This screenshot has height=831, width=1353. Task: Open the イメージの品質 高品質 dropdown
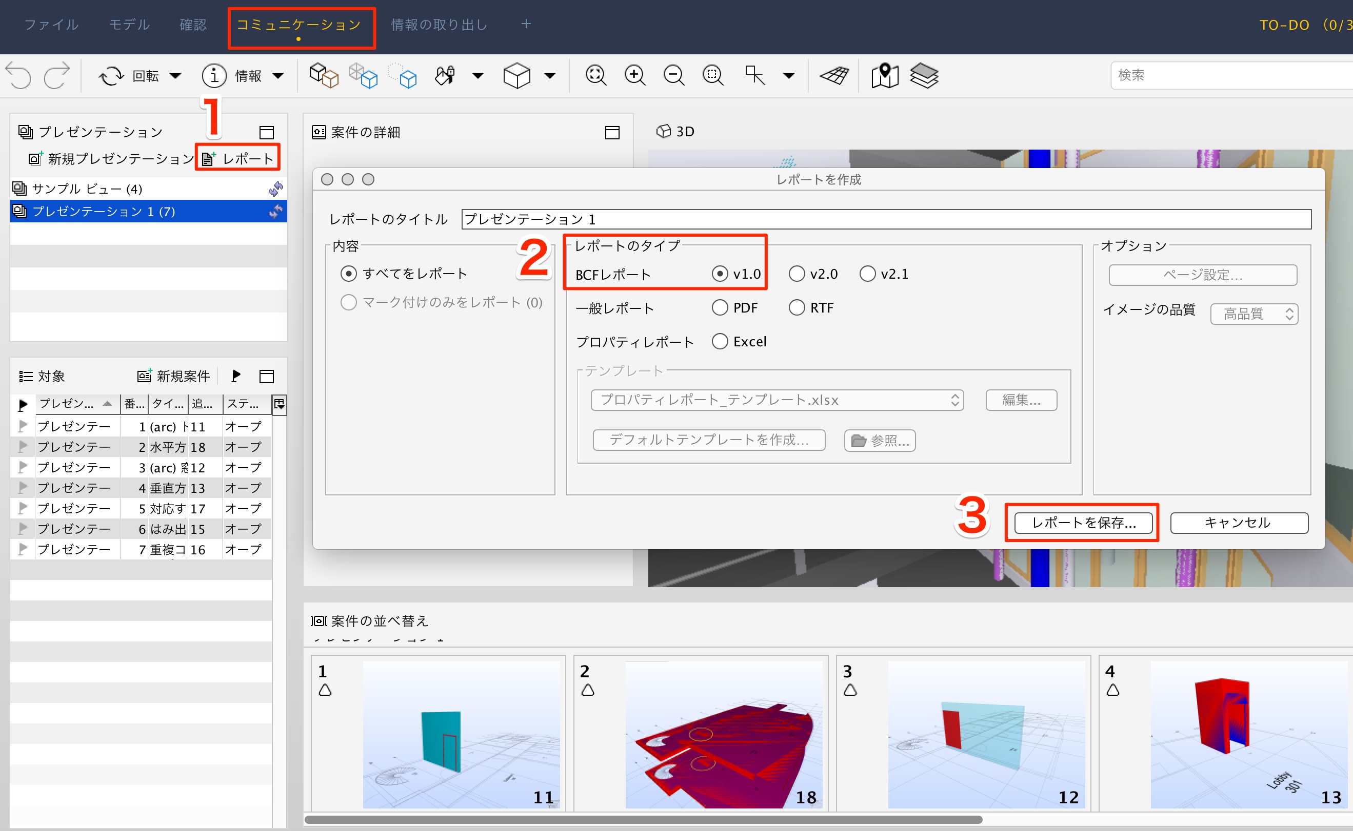[1254, 314]
